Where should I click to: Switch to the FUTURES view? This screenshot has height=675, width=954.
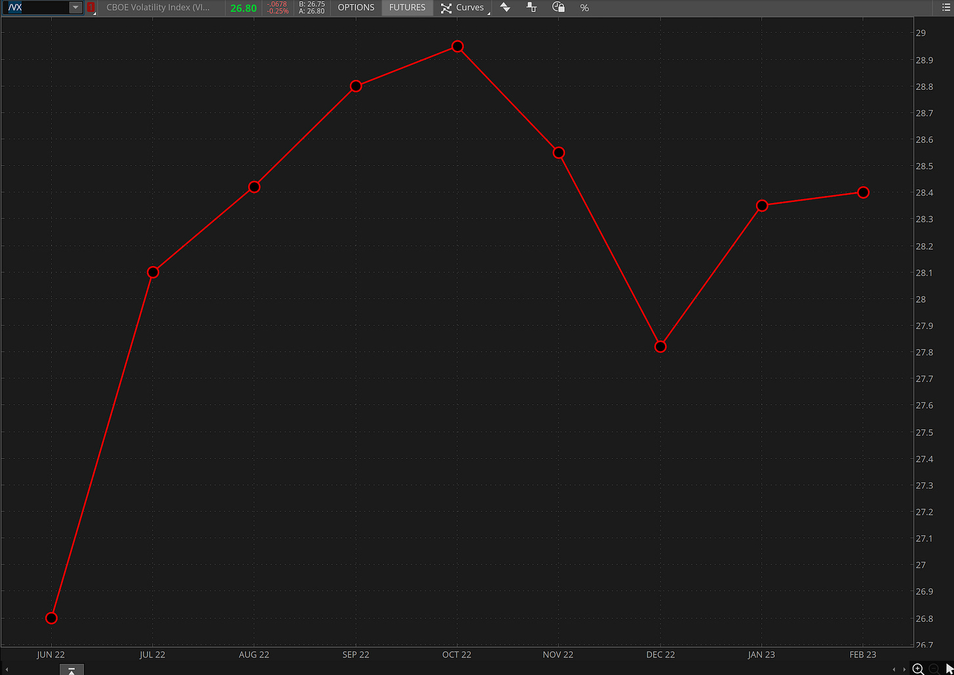pyautogui.click(x=408, y=8)
